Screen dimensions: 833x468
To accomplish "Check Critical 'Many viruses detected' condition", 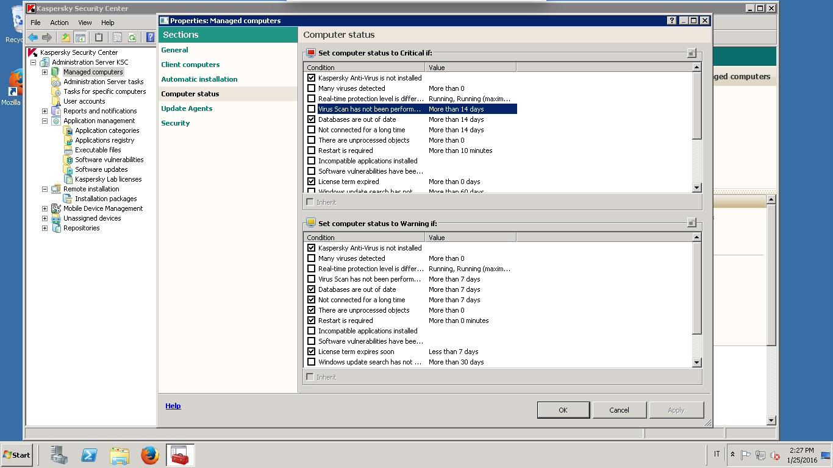I will 312,88.
